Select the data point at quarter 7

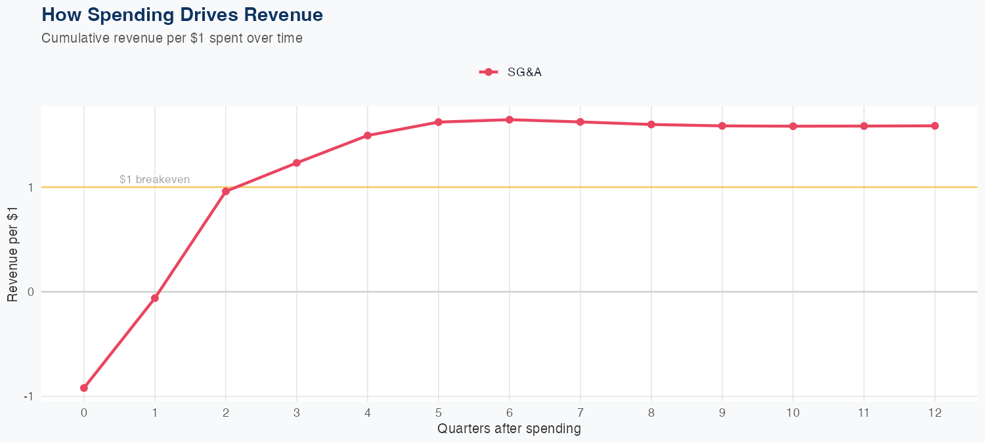pyautogui.click(x=580, y=122)
